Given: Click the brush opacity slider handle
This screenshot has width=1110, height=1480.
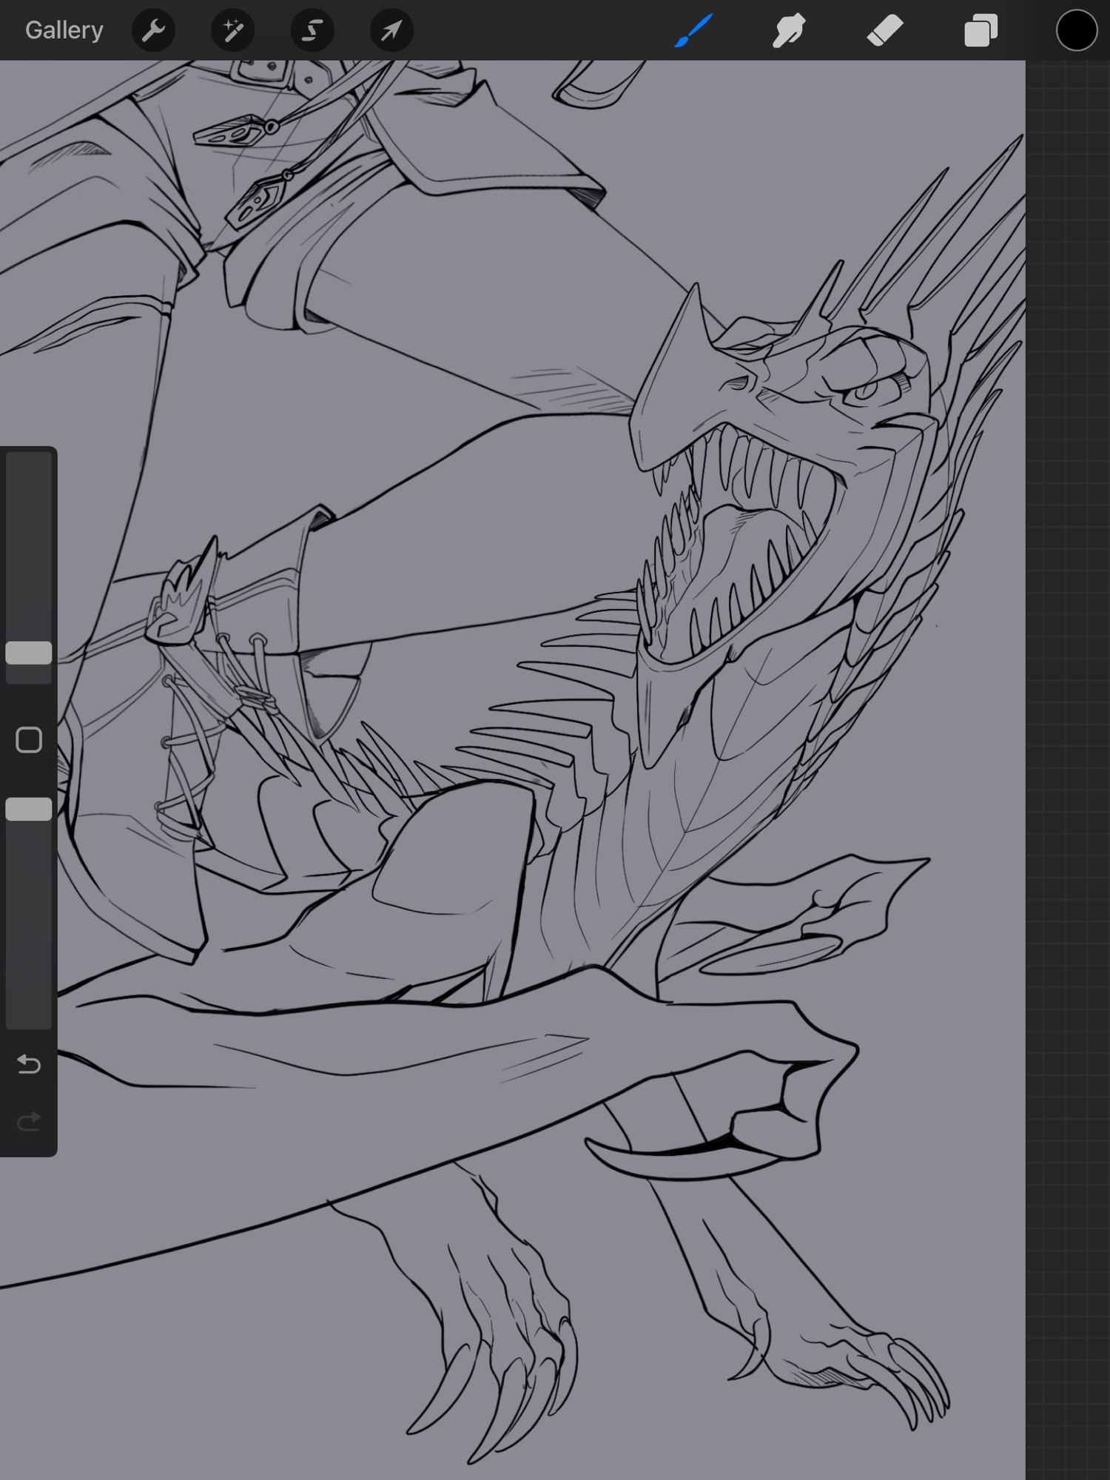Looking at the screenshot, I should pyautogui.click(x=29, y=809).
